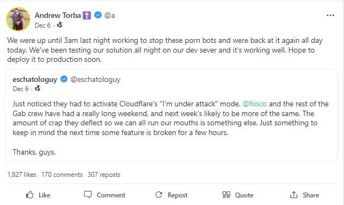Screen dimensions: 344x205
Task: Click Andrew Torba's blue verified badge
Action: (98, 15)
